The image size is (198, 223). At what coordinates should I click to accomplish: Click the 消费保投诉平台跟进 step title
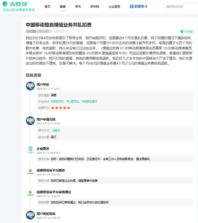[51, 170]
